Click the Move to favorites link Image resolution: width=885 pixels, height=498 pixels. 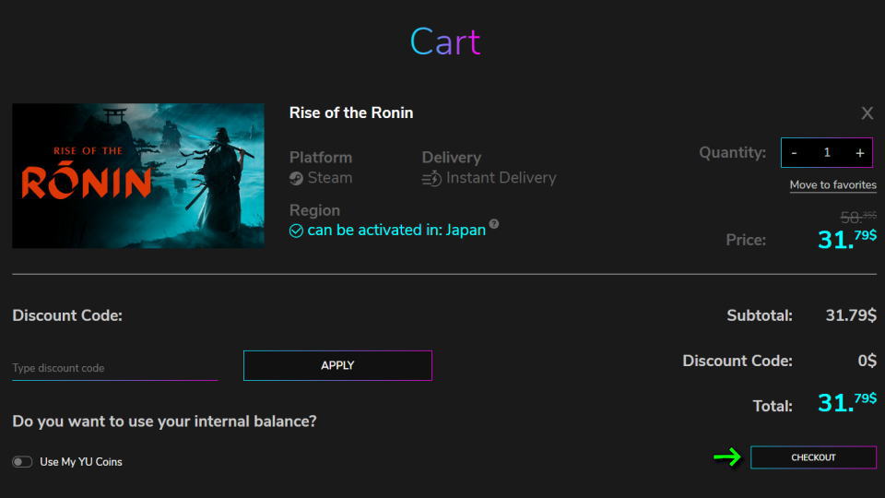[x=832, y=185]
